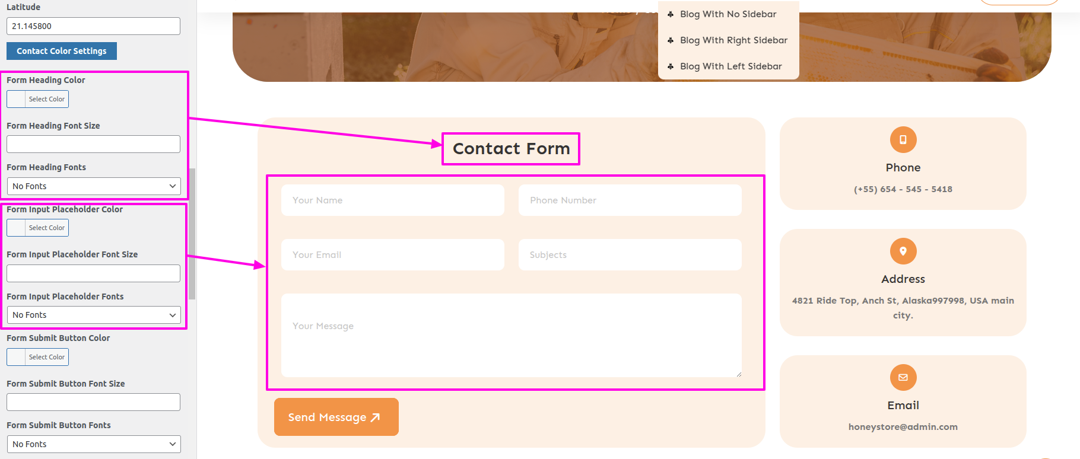
Task: Open Form Heading Fonts dropdown
Action: [94, 186]
